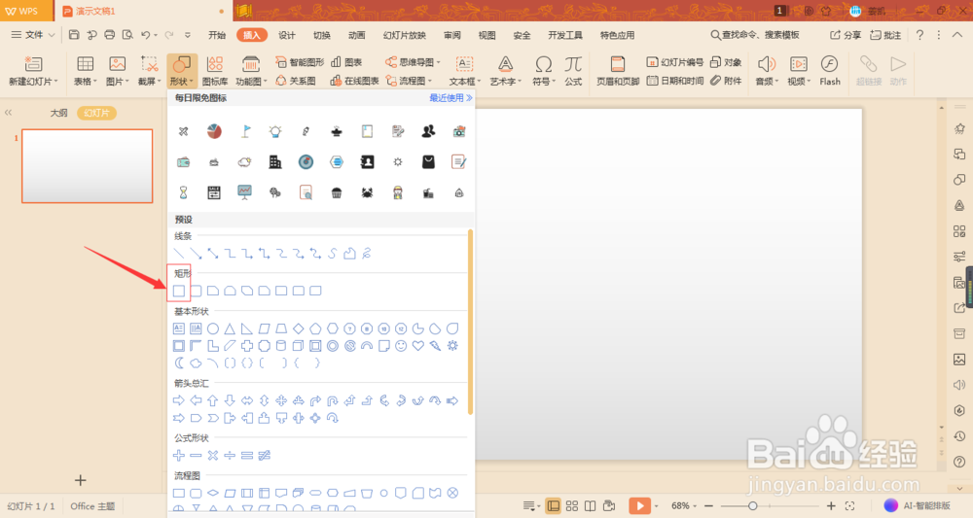
Task: Click the 最近使用 link in shapes panel
Action: click(x=450, y=98)
